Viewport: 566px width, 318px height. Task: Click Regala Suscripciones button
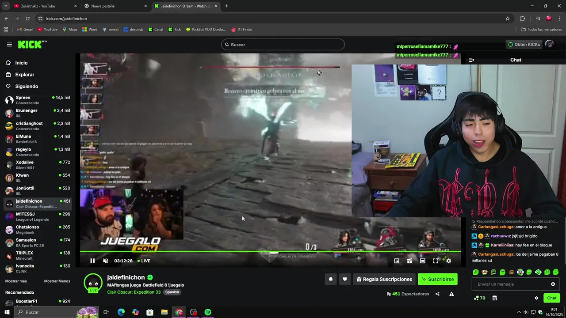pos(384,279)
